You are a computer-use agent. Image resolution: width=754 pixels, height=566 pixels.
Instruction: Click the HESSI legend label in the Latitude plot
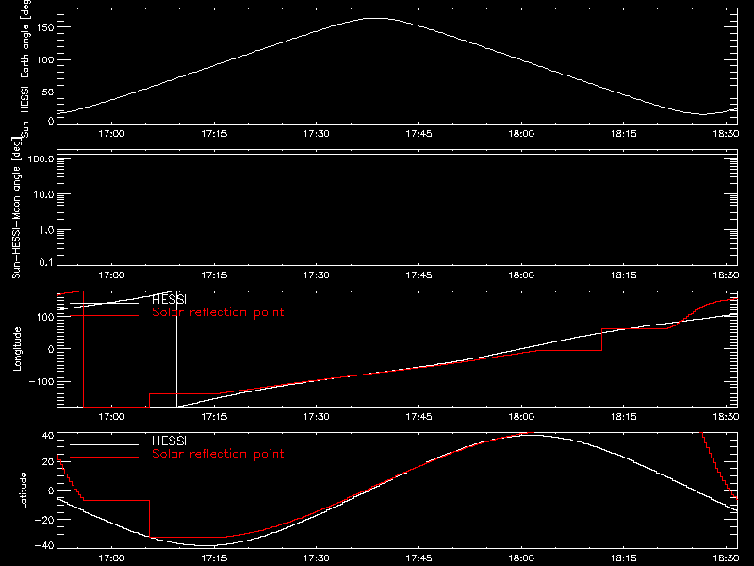[169, 441]
